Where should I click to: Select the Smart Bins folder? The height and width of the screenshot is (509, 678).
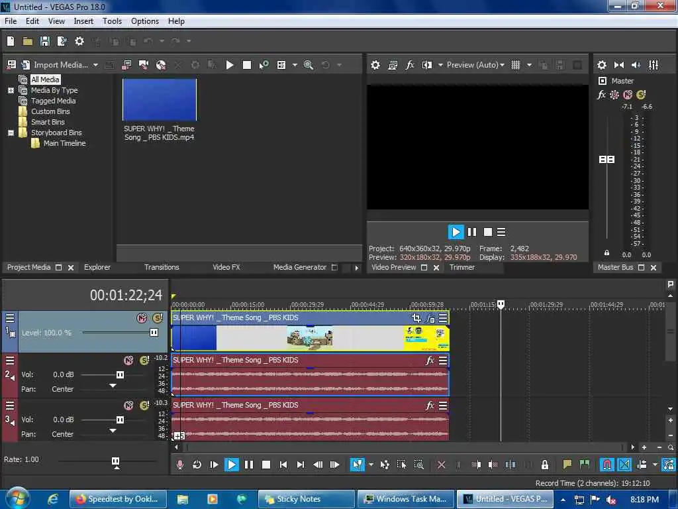click(48, 122)
